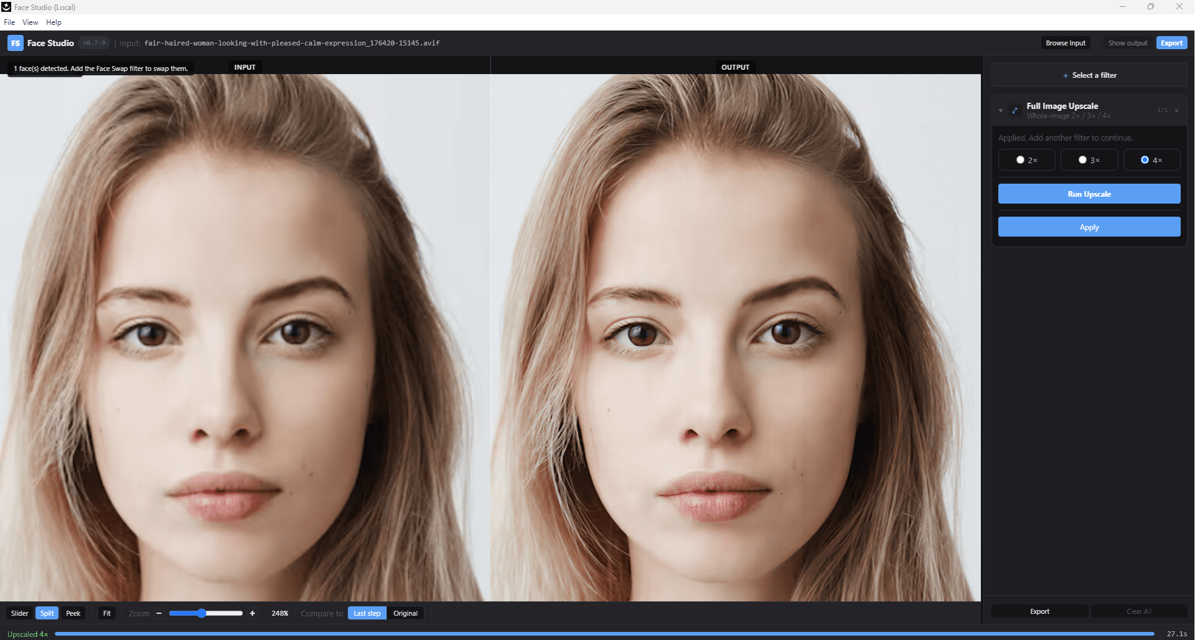Image resolution: width=1195 pixels, height=640 pixels.
Task: Click the INPUT pane label
Action: 245,67
